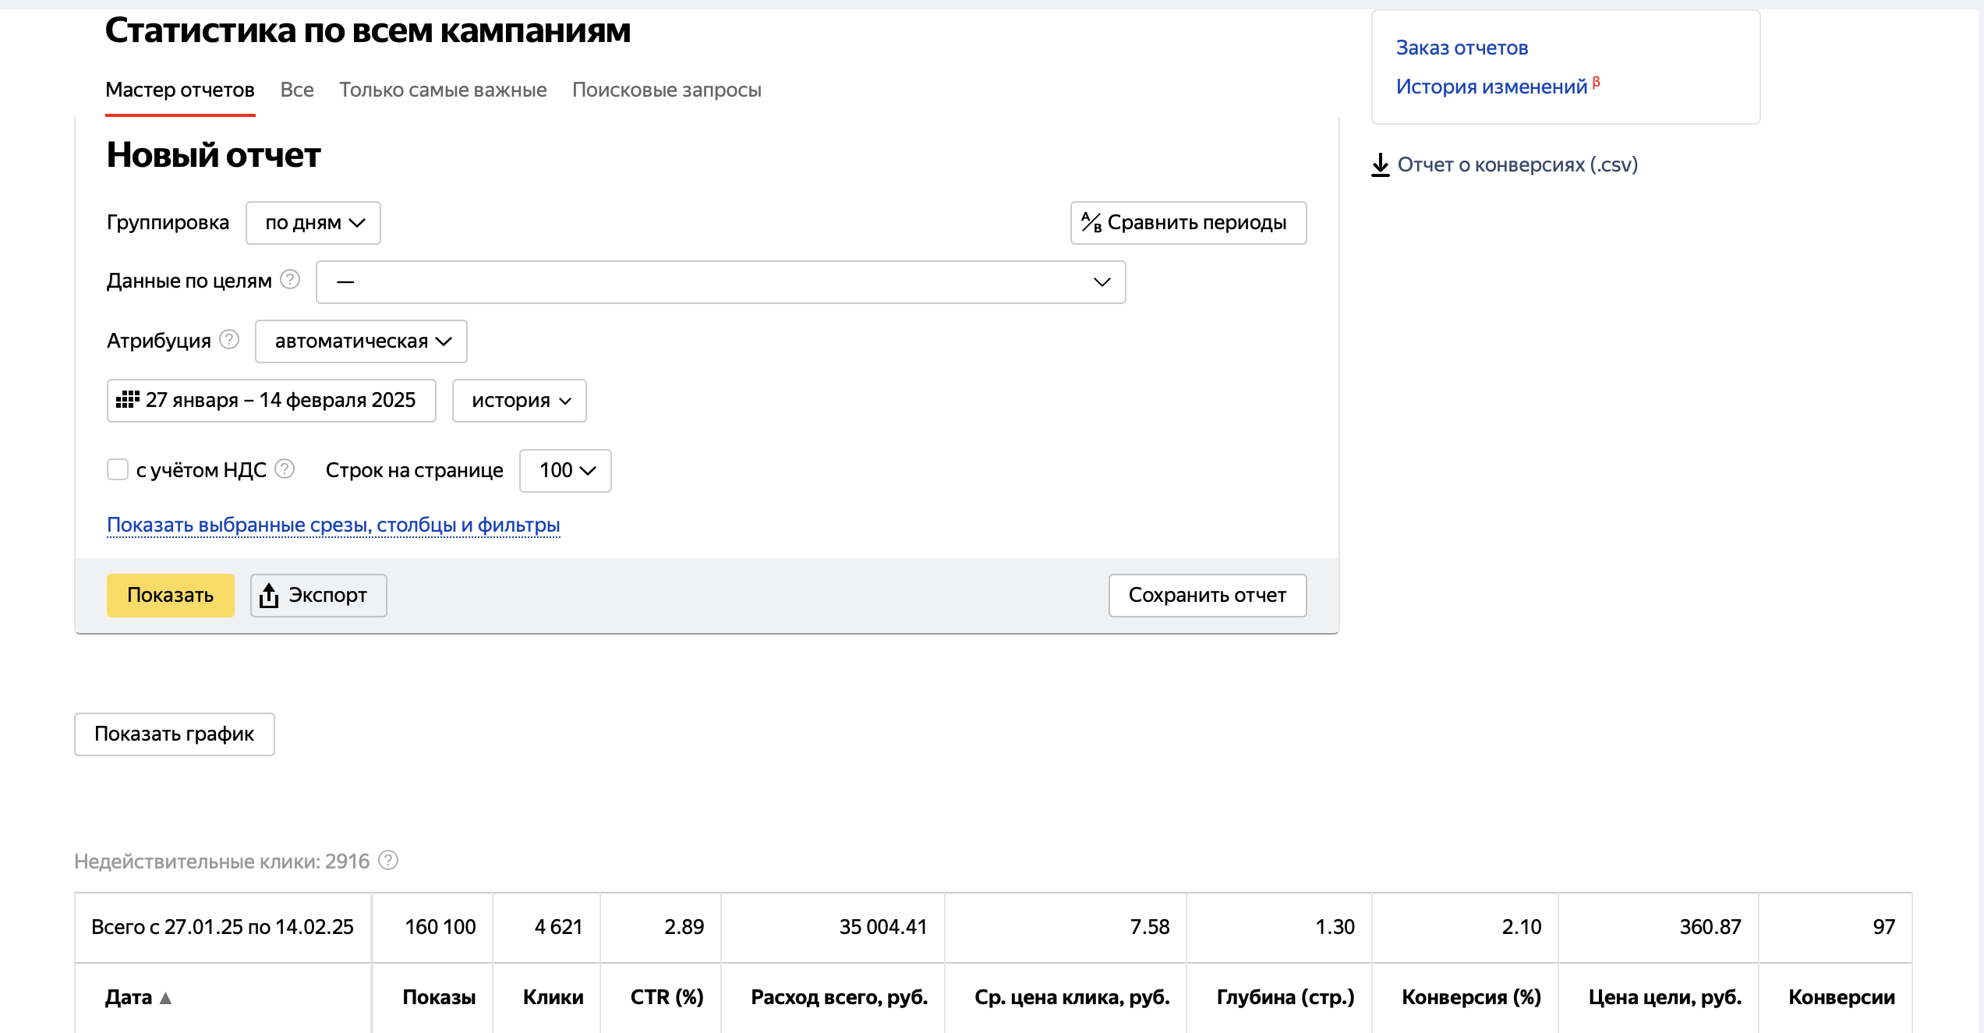
Task: Open Показать выбранные срезы, столбцы и фильтры link
Action: coord(334,525)
